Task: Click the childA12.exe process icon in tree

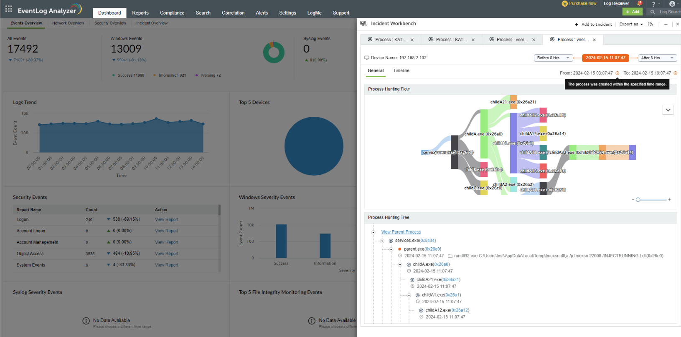Action: tap(421, 310)
